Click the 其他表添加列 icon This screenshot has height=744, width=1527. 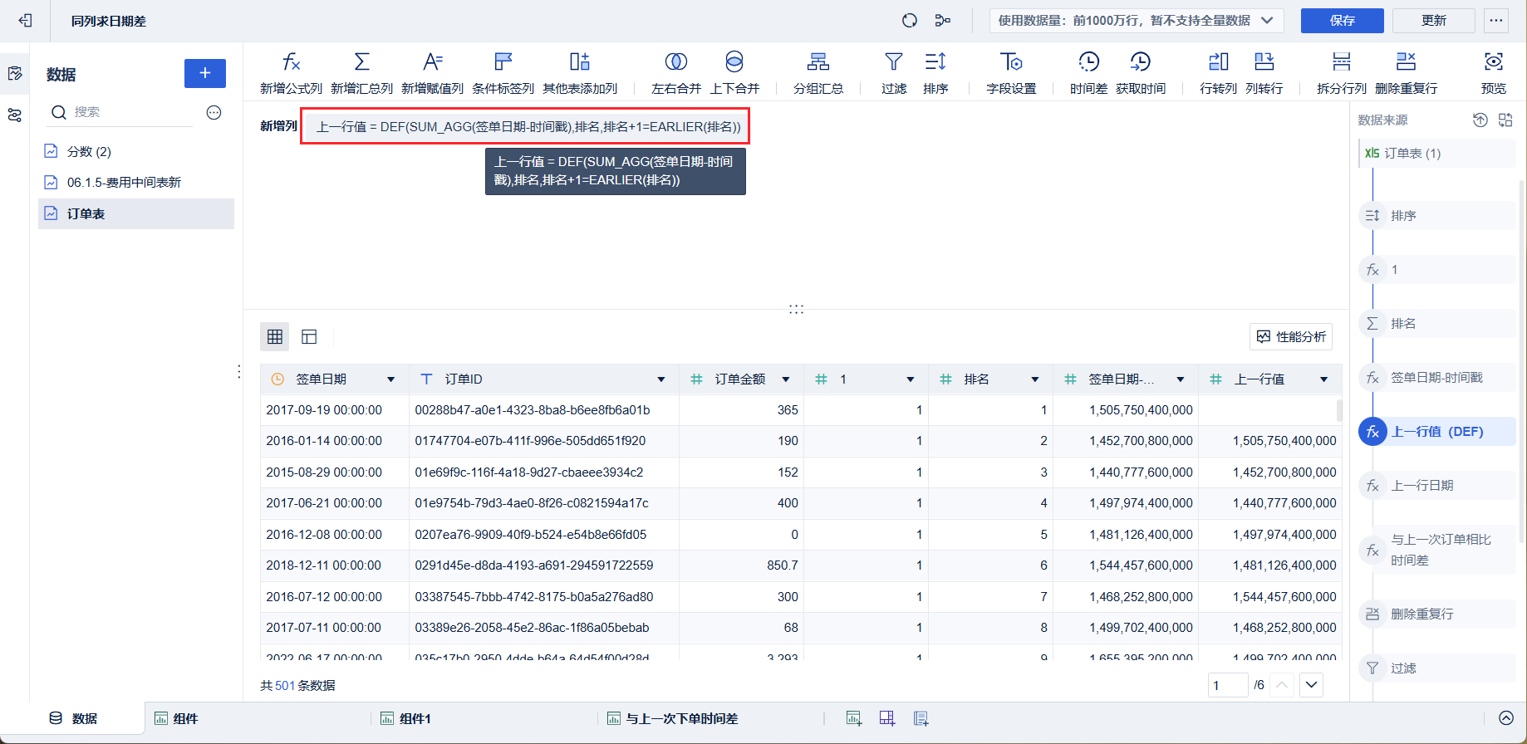point(580,73)
